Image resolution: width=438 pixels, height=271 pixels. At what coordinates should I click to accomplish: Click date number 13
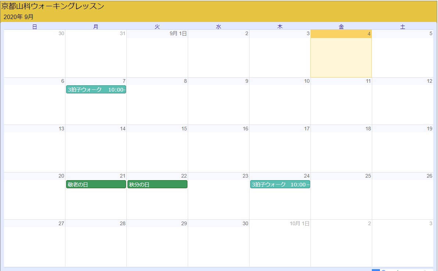click(x=61, y=129)
